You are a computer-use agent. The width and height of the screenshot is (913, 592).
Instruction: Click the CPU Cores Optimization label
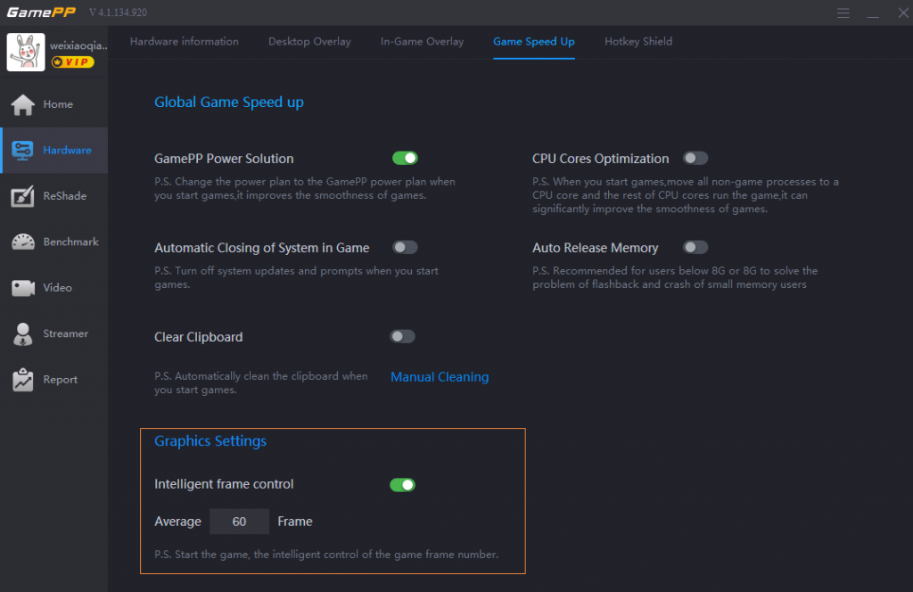click(x=600, y=159)
